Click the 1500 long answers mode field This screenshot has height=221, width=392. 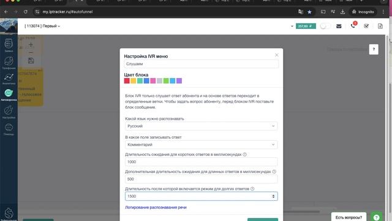click(202, 196)
